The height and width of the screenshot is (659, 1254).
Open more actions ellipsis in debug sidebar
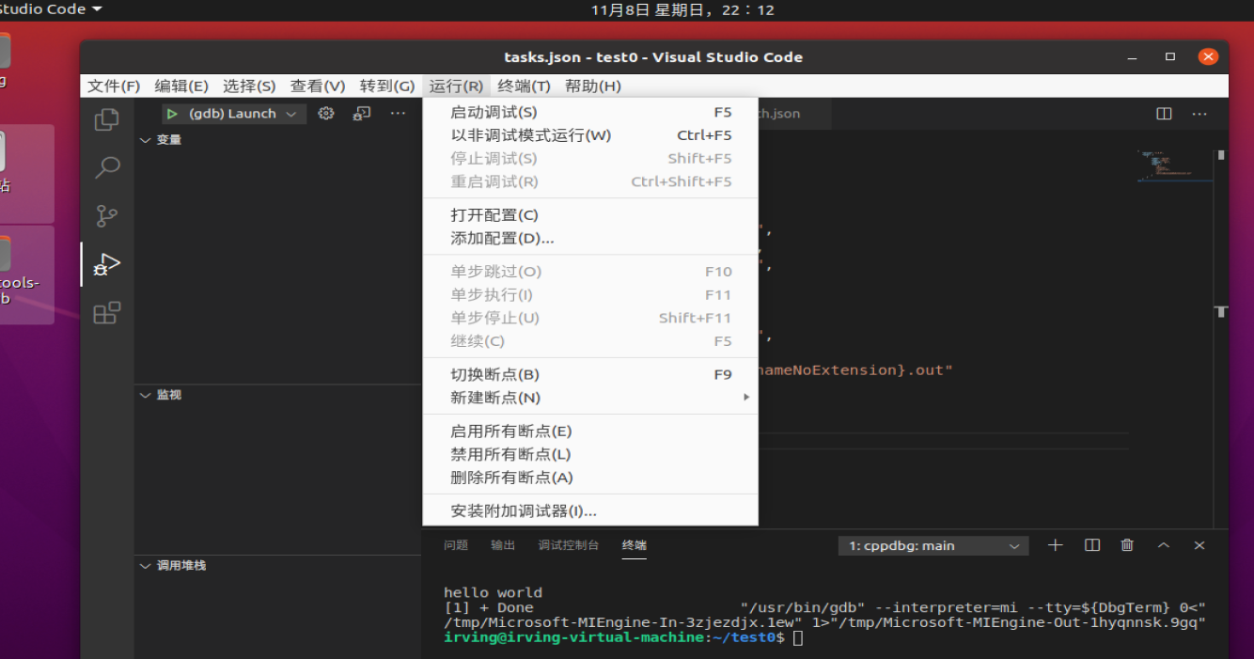[x=398, y=114]
